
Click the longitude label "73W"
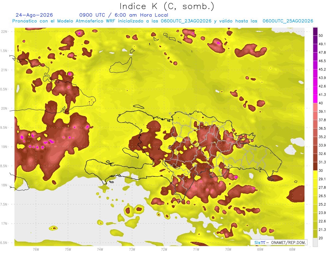coord(132,249)
